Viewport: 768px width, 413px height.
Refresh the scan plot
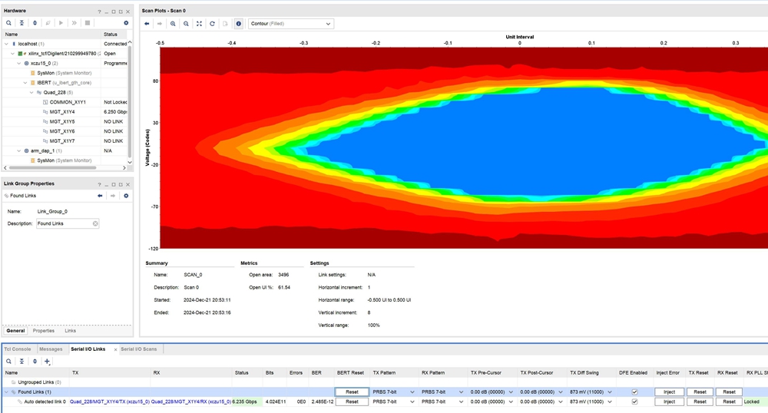212,24
